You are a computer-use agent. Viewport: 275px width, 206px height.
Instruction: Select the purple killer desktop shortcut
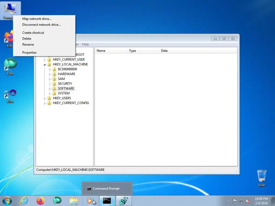pyautogui.click(x=10, y=96)
